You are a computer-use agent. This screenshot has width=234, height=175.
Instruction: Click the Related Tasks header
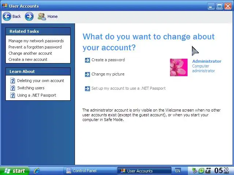(38, 31)
